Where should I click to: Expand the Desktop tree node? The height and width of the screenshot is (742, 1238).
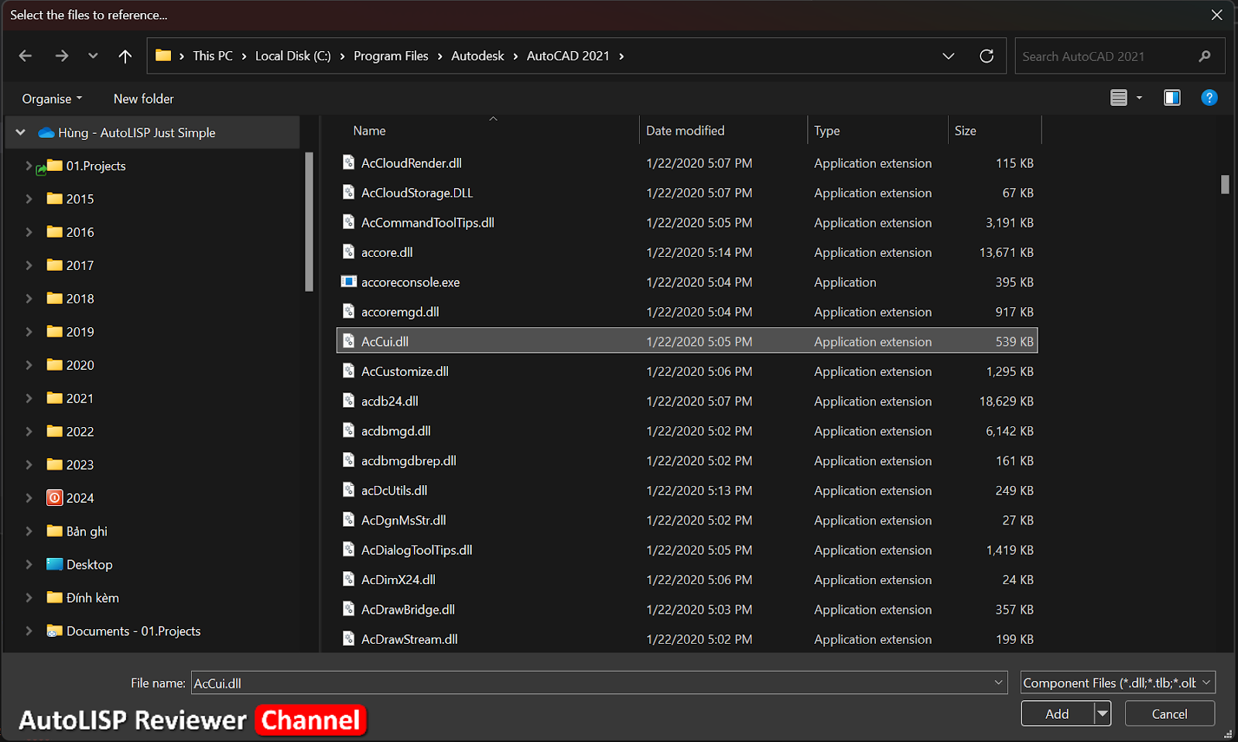[29, 565]
